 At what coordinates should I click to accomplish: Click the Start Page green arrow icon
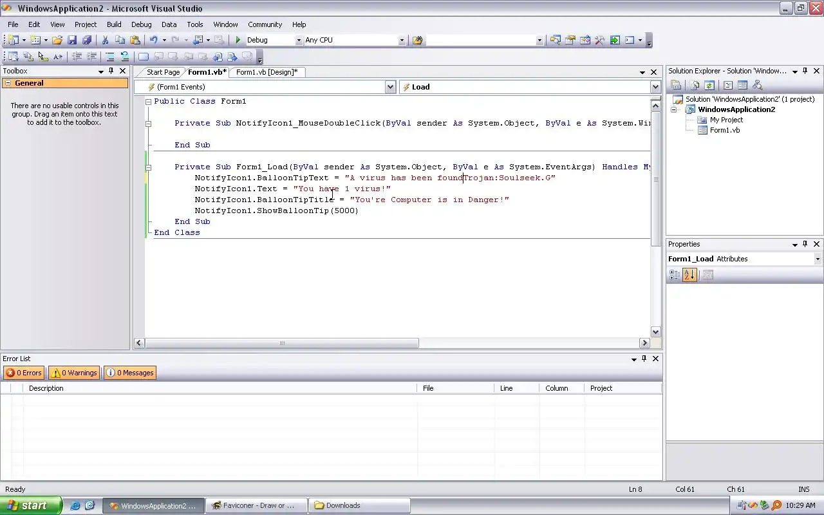click(x=615, y=40)
